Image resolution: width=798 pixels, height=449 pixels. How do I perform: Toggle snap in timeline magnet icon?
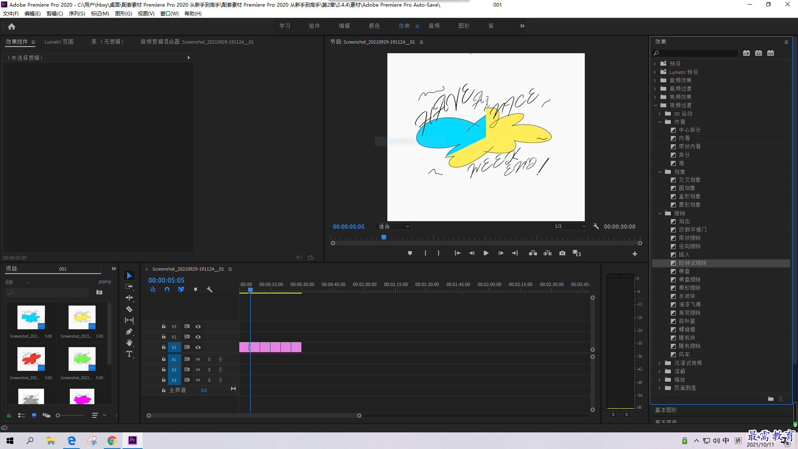pyautogui.click(x=167, y=289)
